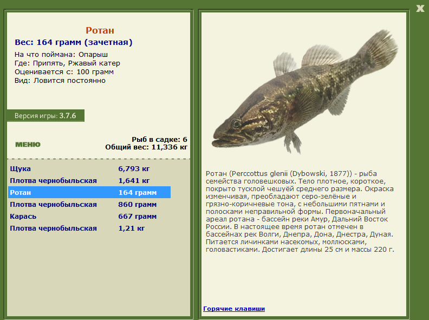This screenshot has width=429, height=320.
Task: Click the Ротан fish picture
Action: [305, 92]
